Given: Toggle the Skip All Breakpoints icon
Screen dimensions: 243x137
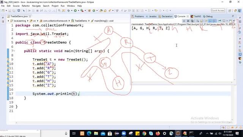Looking at the screenshot, I should (x=24, y=11).
